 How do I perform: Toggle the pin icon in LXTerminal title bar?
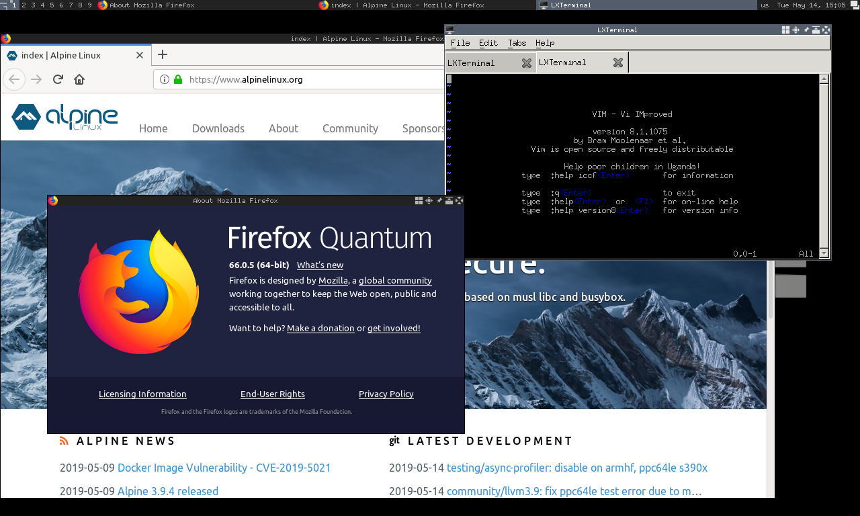pyautogui.click(x=806, y=30)
